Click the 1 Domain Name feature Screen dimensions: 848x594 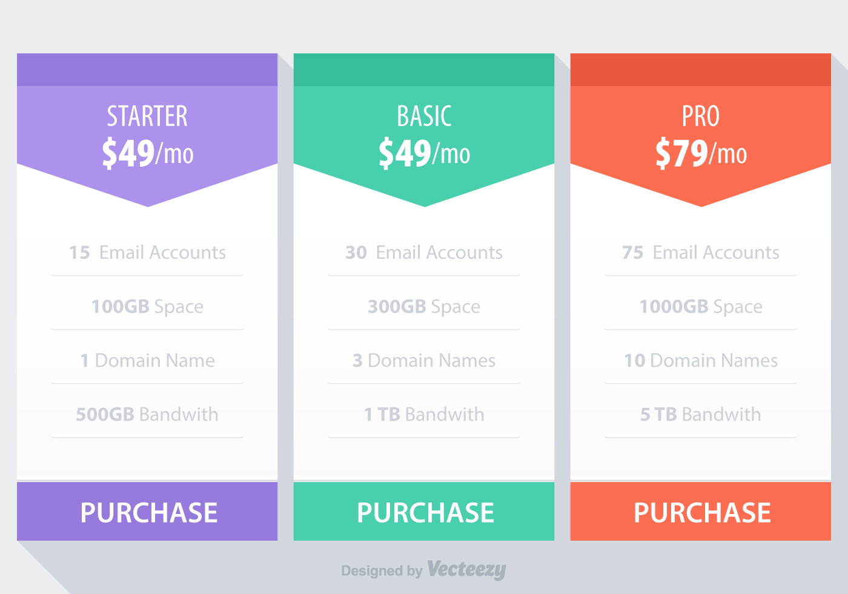tap(147, 360)
